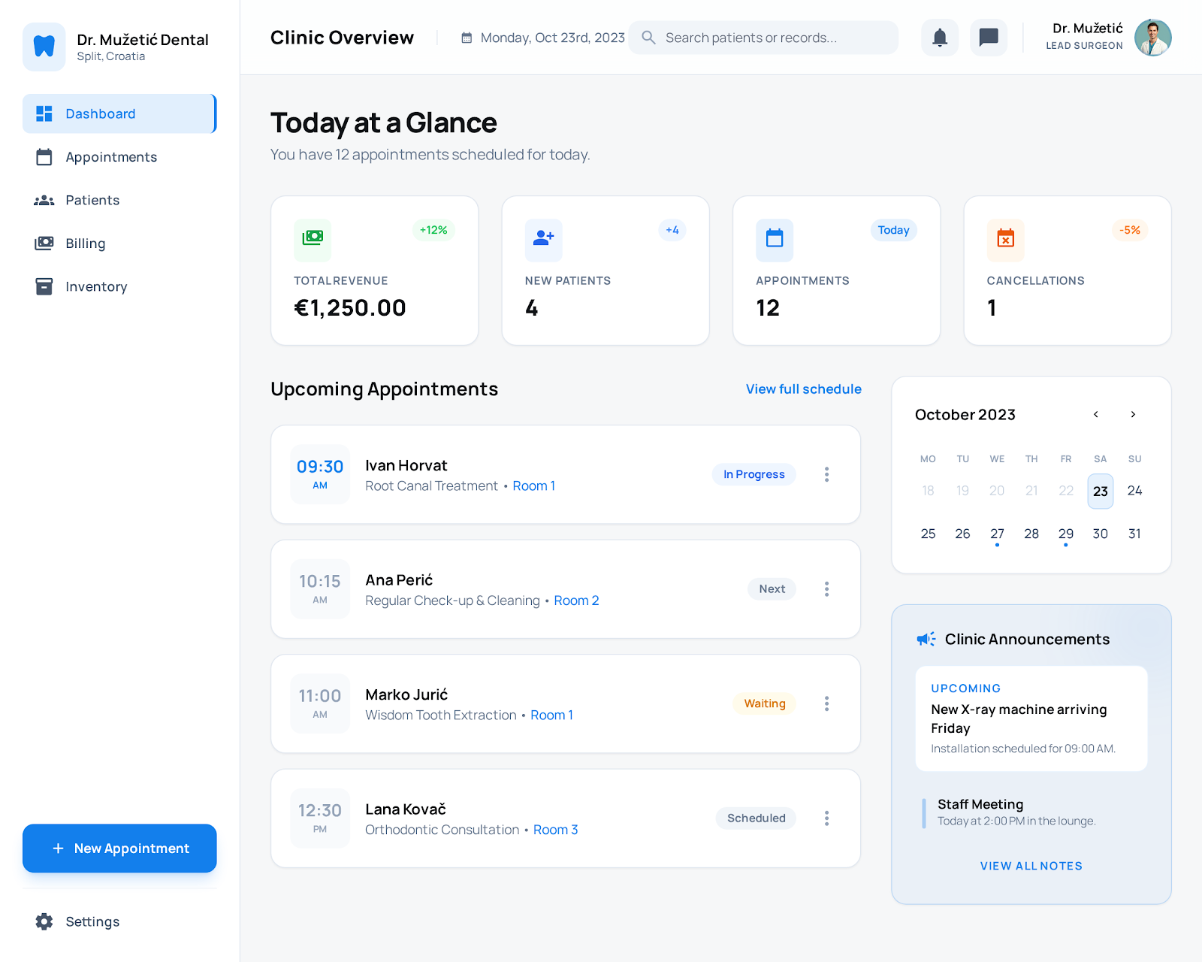Open the messages chat icon
This screenshot has height=962, width=1202.
[988, 38]
